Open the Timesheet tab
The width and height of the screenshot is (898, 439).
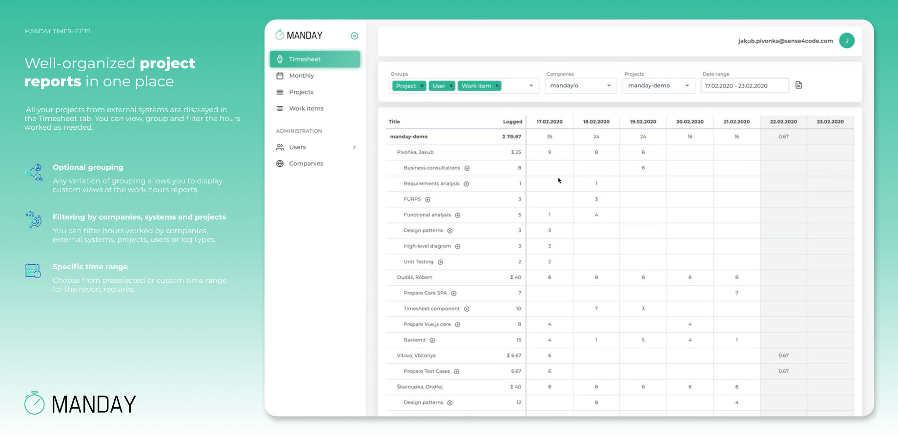[315, 59]
